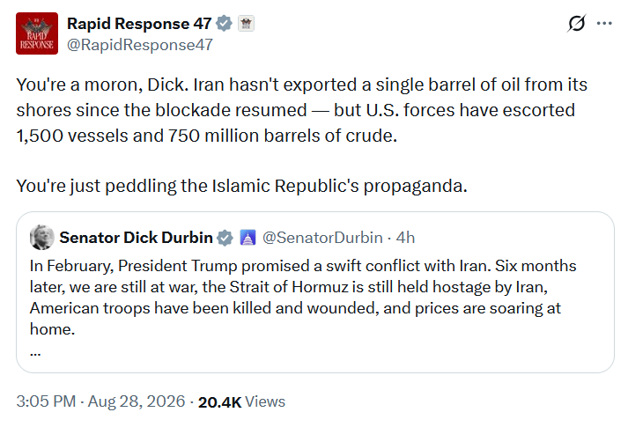628x427 pixels.
Task: Go to the @RapidResponse47 handle
Action: (x=140, y=45)
